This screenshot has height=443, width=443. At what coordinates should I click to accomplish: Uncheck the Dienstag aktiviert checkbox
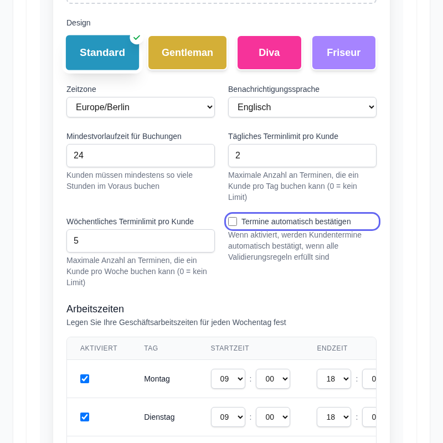tap(85, 417)
